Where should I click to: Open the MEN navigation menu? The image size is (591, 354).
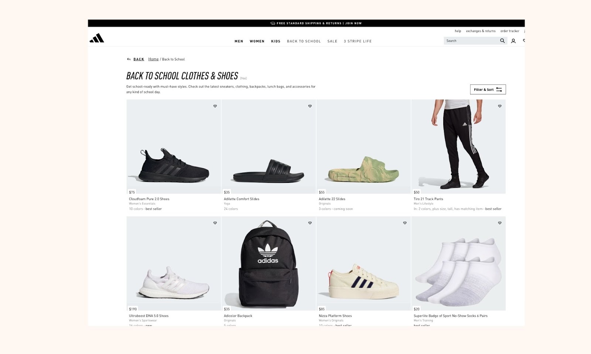(x=239, y=41)
